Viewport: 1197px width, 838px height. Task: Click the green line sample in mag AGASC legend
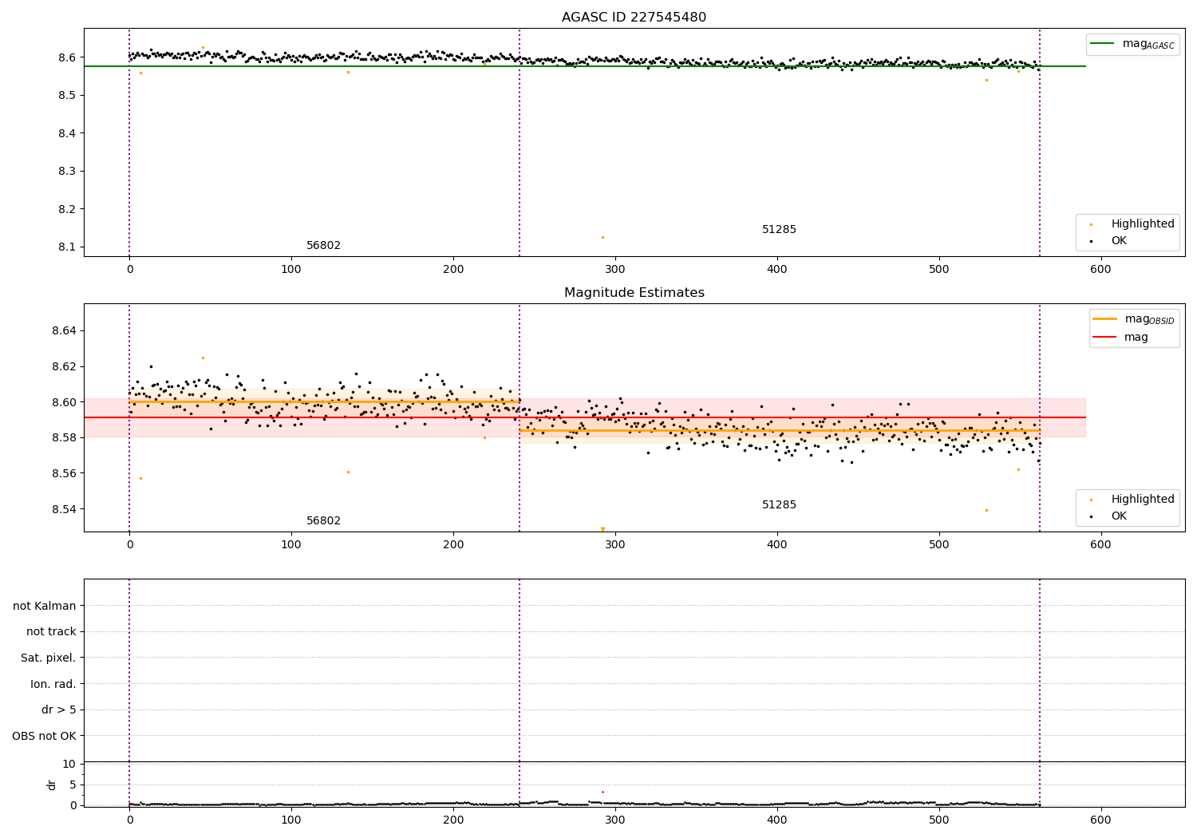pos(1104,44)
